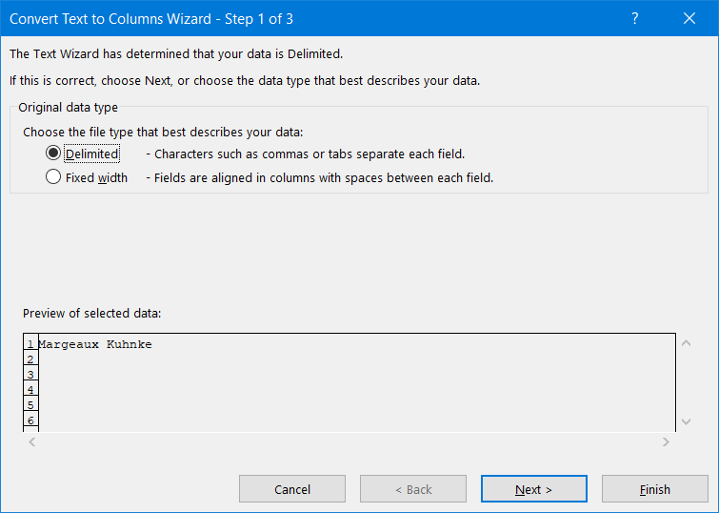
Task: Click Finish to complete the wizard
Action: click(x=654, y=489)
